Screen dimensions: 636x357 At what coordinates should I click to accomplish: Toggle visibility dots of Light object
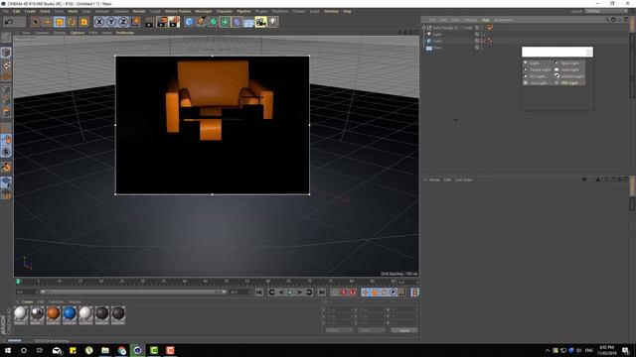tap(482, 35)
